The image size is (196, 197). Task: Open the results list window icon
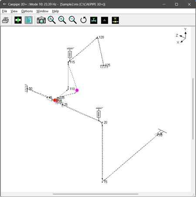pyautogui.click(x=29, y=20)
